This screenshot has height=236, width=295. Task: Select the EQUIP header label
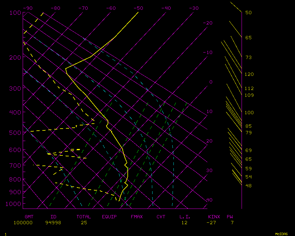tap(109, 217)
